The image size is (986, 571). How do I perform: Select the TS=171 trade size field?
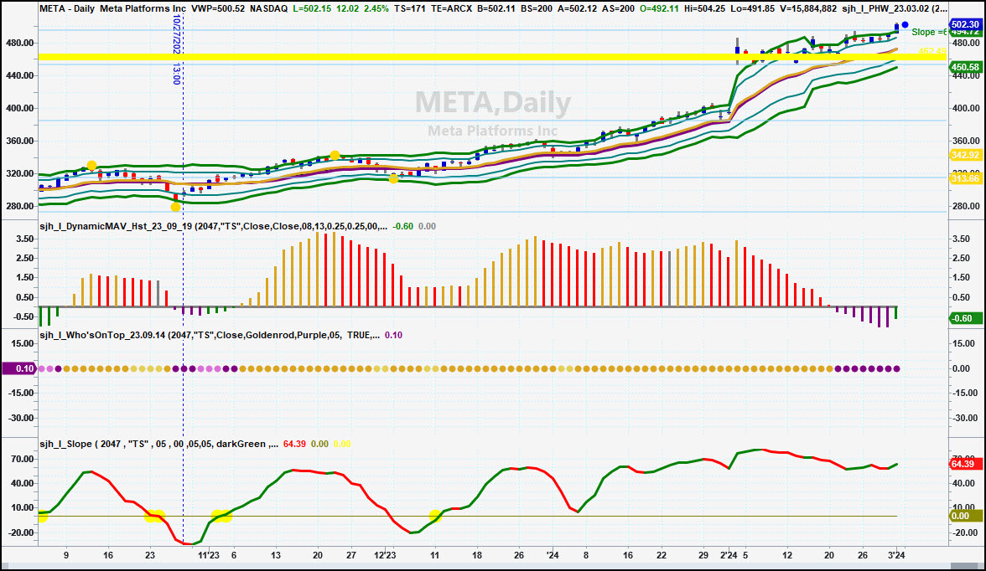[410, 9]
